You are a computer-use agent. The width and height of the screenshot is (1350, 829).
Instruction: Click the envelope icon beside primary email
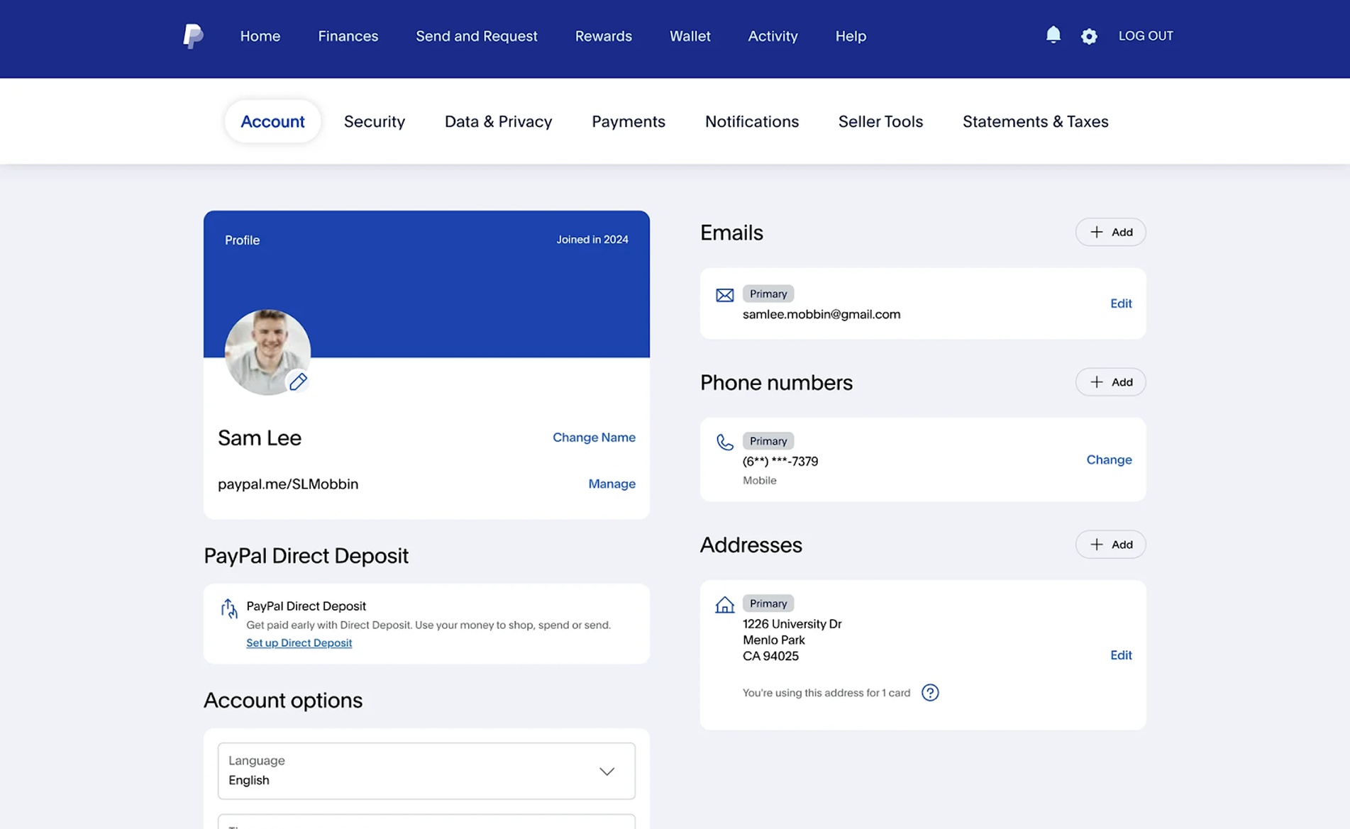(x=724, y=295)
